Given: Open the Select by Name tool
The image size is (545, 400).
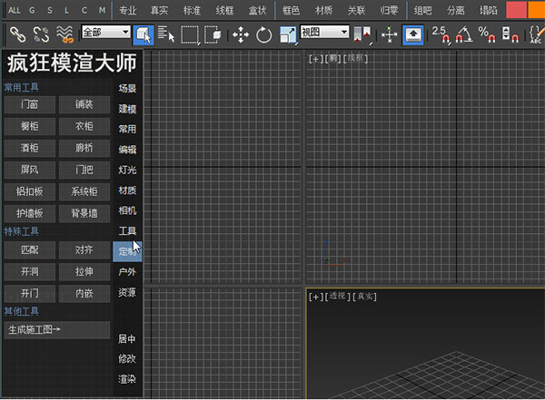Looking at the screenshot, I should [x=166, y=34].
